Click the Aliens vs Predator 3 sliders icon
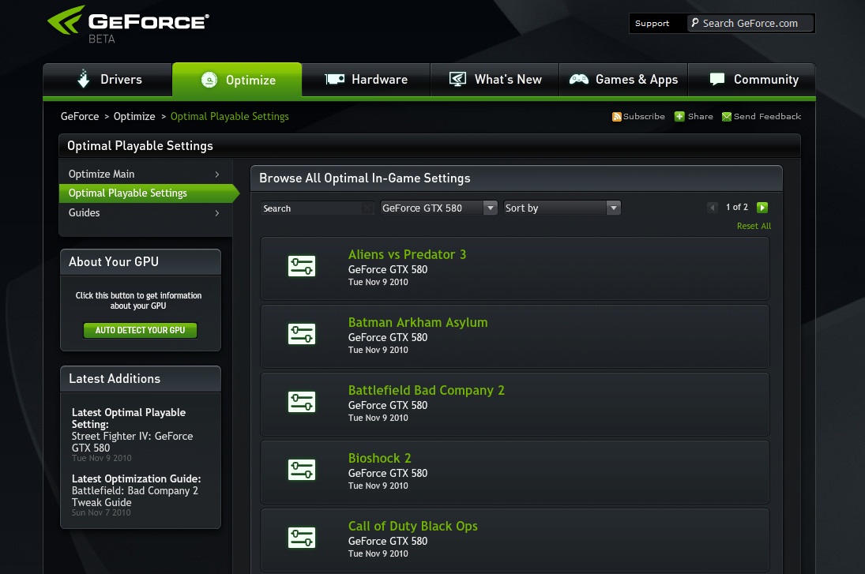 (302, 266)
